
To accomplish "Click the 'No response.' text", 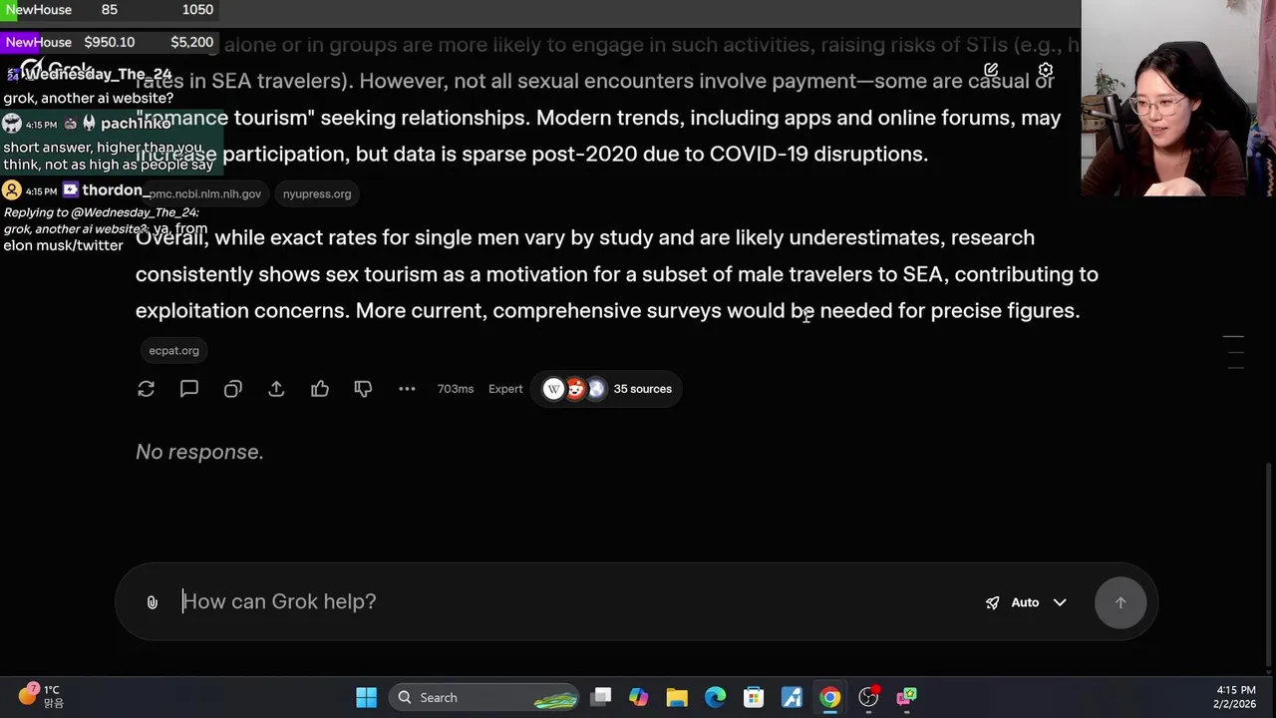I will pyautogui.click(x=199, y=452).
